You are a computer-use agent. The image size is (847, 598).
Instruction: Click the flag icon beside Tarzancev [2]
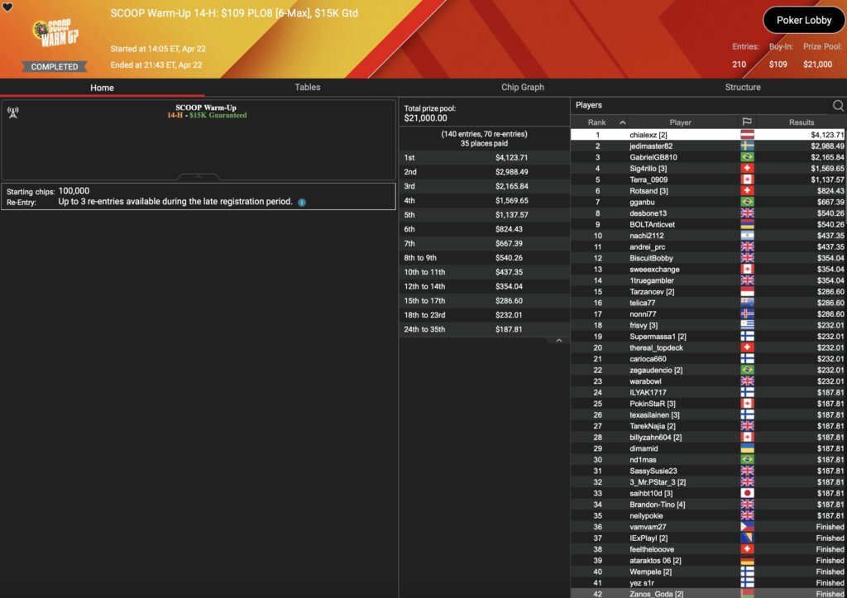point(747,292)
